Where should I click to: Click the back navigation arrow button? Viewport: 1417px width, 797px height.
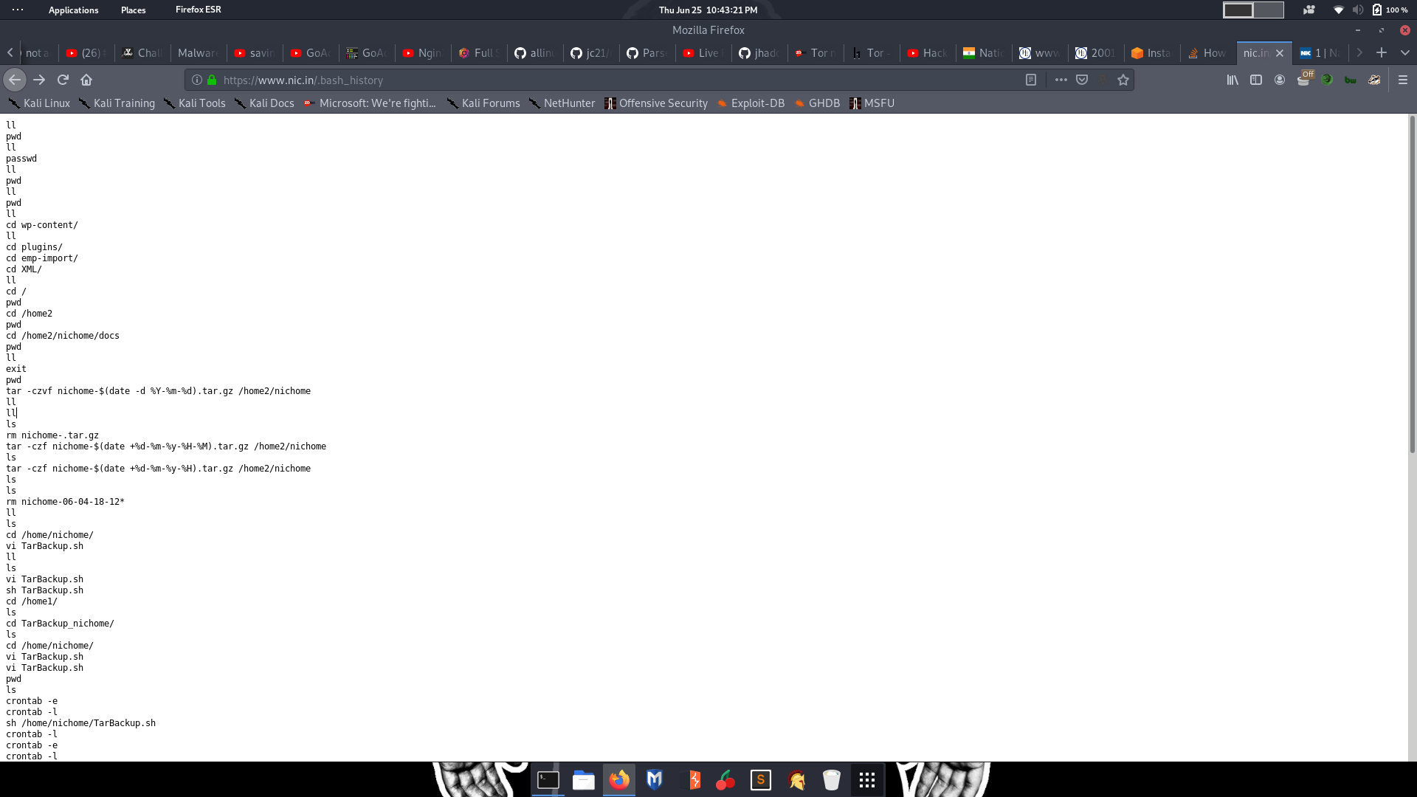click(15, 80)
